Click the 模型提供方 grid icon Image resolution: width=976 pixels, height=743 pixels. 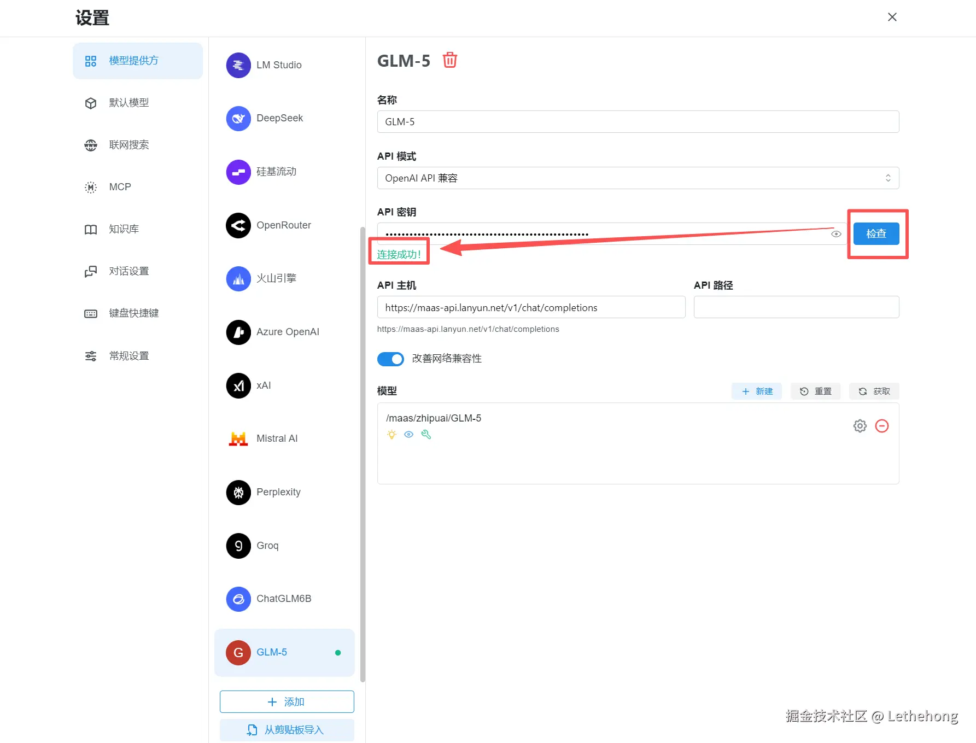91,61
